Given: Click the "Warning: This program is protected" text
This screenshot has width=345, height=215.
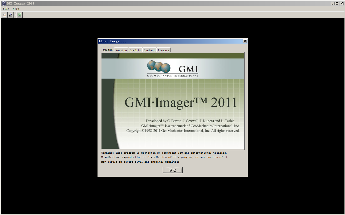Looking at the screenshot, I should pyautogui.click(x=164, y=153).
